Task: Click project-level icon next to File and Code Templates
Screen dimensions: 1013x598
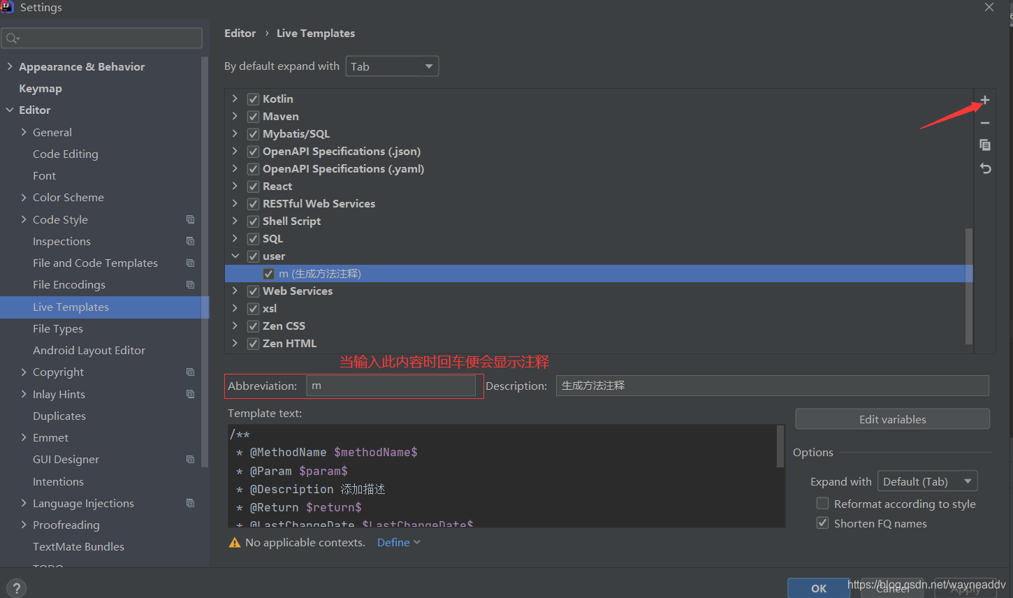Action: [190, 263]
